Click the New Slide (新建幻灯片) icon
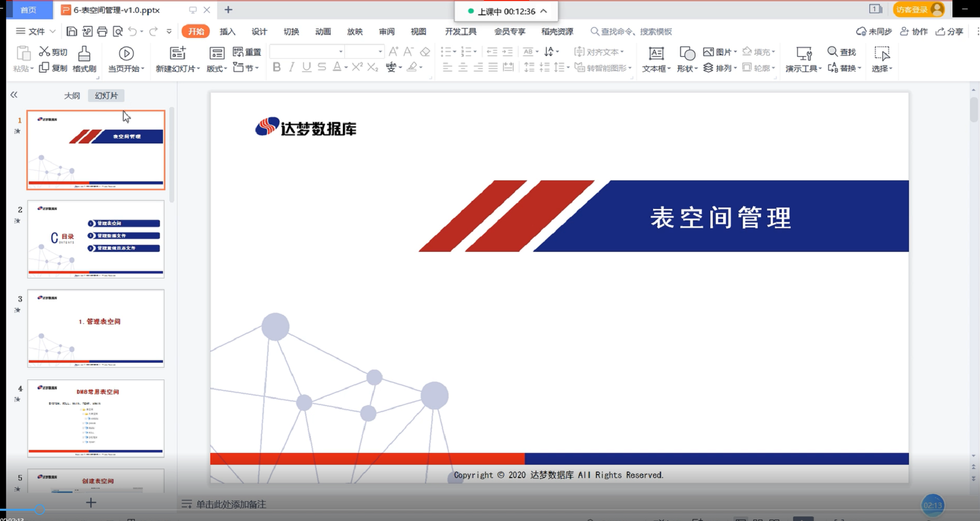The height and width of the screenshot is (521, 980). [177, 53]
